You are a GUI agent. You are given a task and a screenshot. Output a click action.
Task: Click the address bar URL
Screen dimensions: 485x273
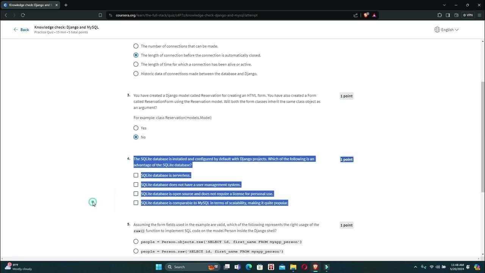[x=187, y=15]
